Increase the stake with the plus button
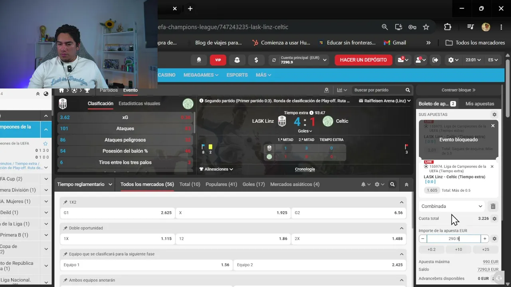 [485, 239]
